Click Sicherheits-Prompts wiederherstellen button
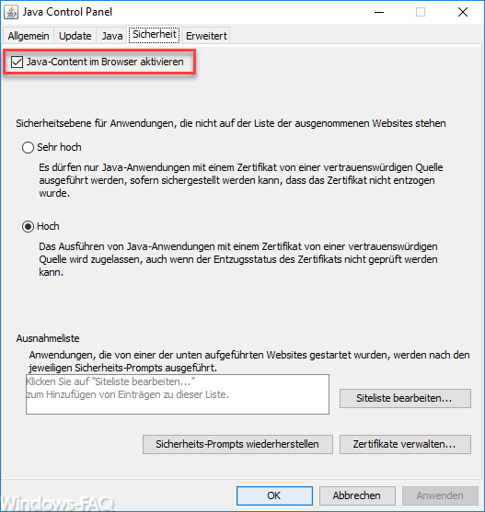The height and width of the screenshot is (512, 485). [x=237, y=444]
